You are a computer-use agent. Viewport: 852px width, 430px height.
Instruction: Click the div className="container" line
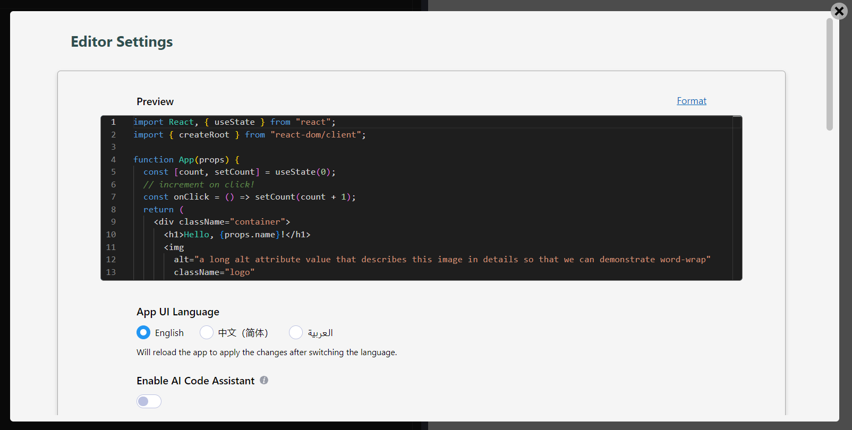coord(221,222)
